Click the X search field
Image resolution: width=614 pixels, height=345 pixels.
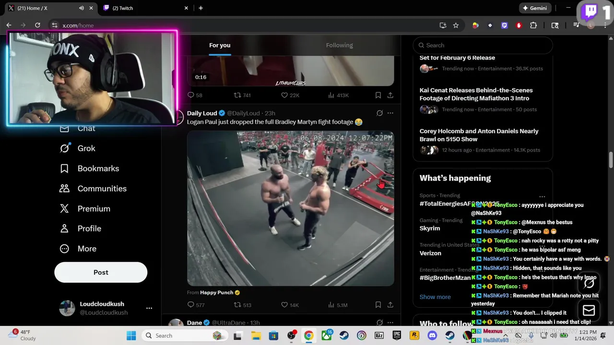[x=483, y=45]
